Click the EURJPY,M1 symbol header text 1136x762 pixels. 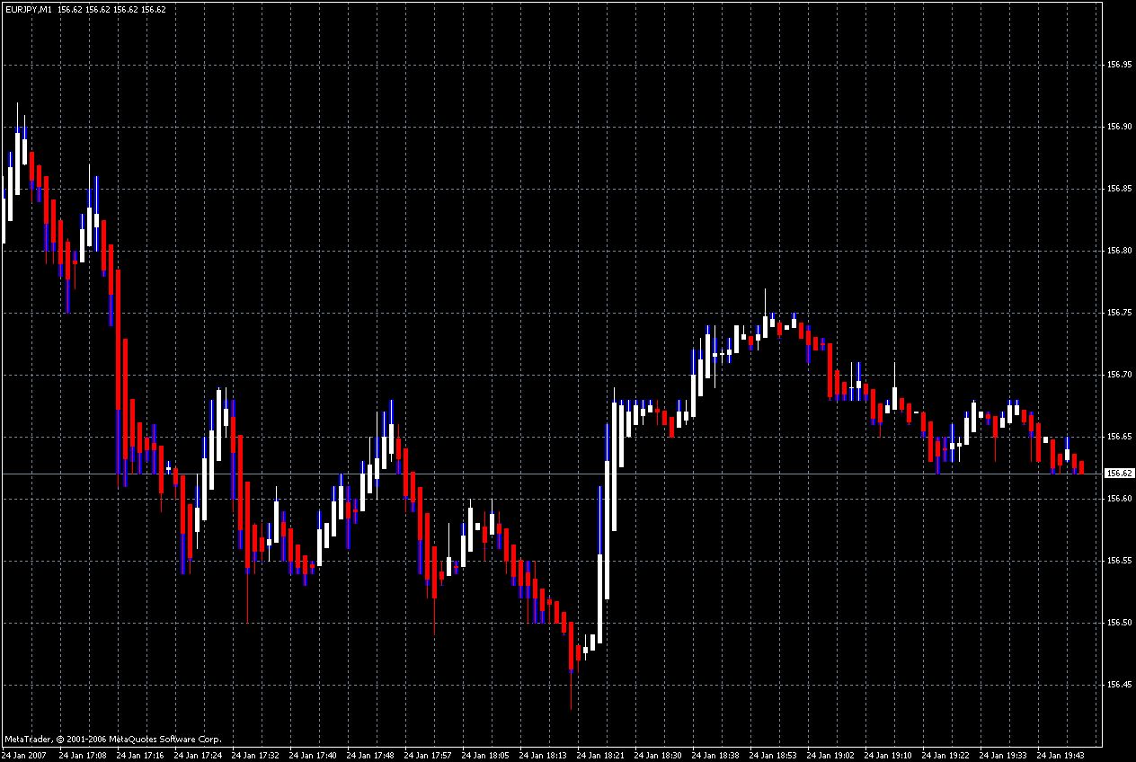[28, 9]
